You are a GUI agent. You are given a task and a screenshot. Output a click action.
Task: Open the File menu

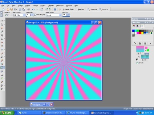click(x=3, y=6)
